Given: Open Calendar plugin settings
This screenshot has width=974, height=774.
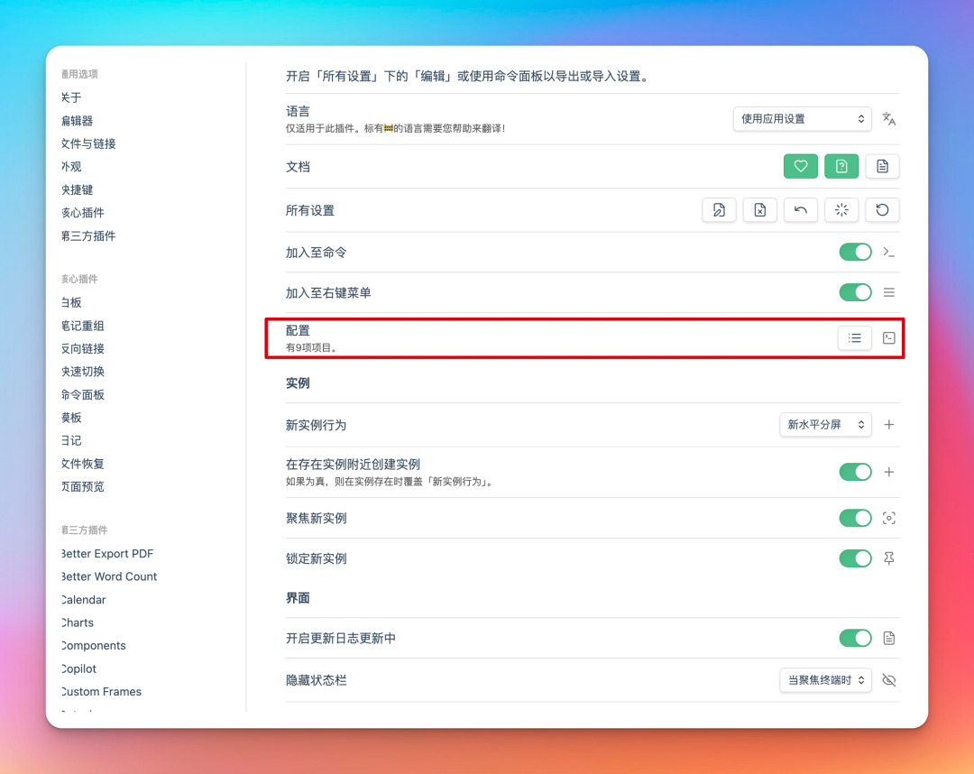Looking at the screenshot, I should pyautogui.click(x=83, y=600).
